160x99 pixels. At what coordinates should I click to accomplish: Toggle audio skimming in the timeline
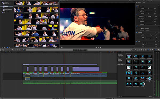pyautogui.click(x=111, y=52)
